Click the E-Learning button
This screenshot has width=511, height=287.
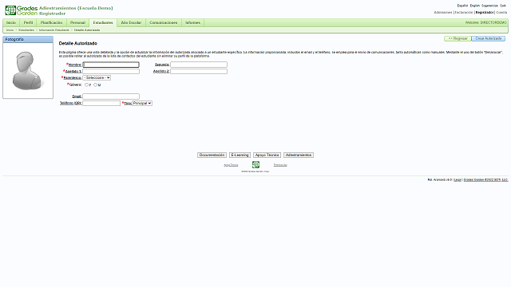coord(240,155)
